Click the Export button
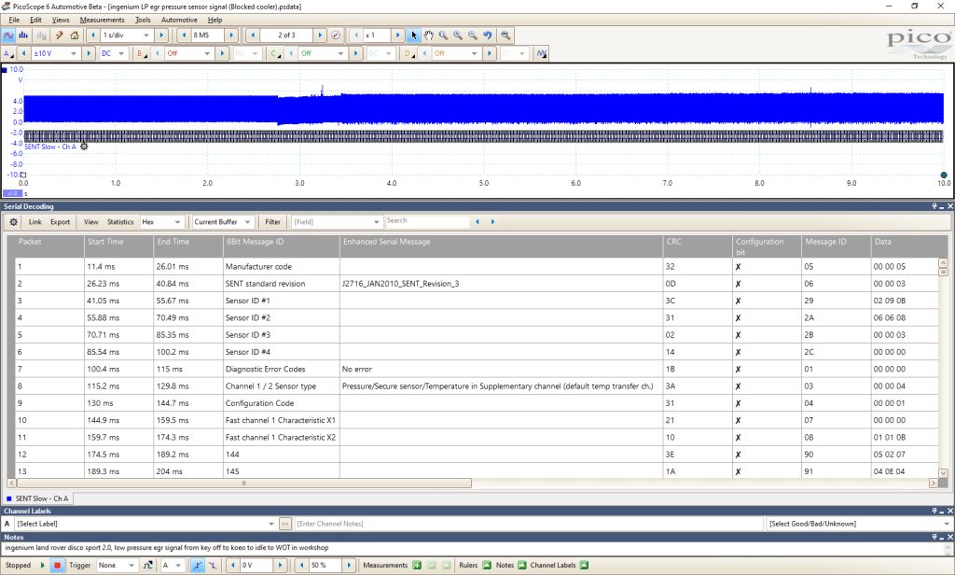The width and height of the screenshot is (955, 575). pos(60,222)
